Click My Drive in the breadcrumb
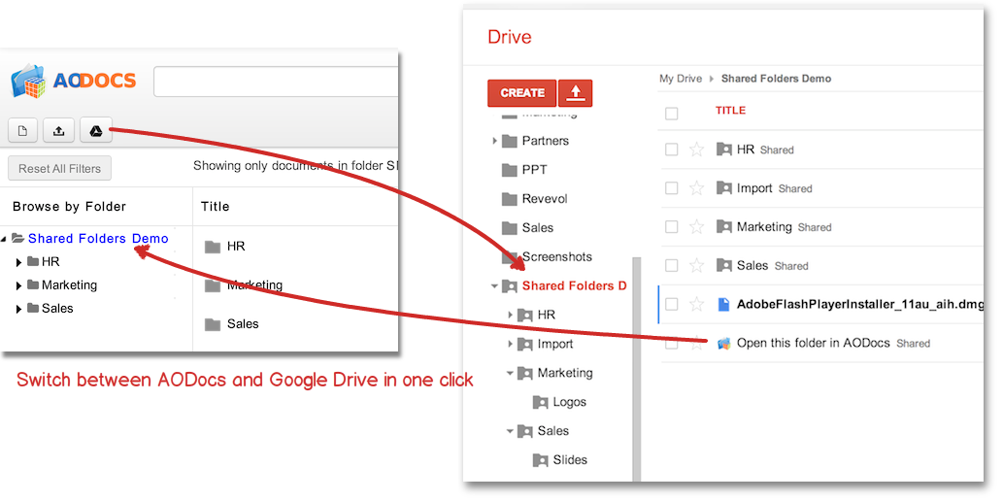Image resolution: width=1003 pixels, height=501 pixels. [x=680, y=79]
